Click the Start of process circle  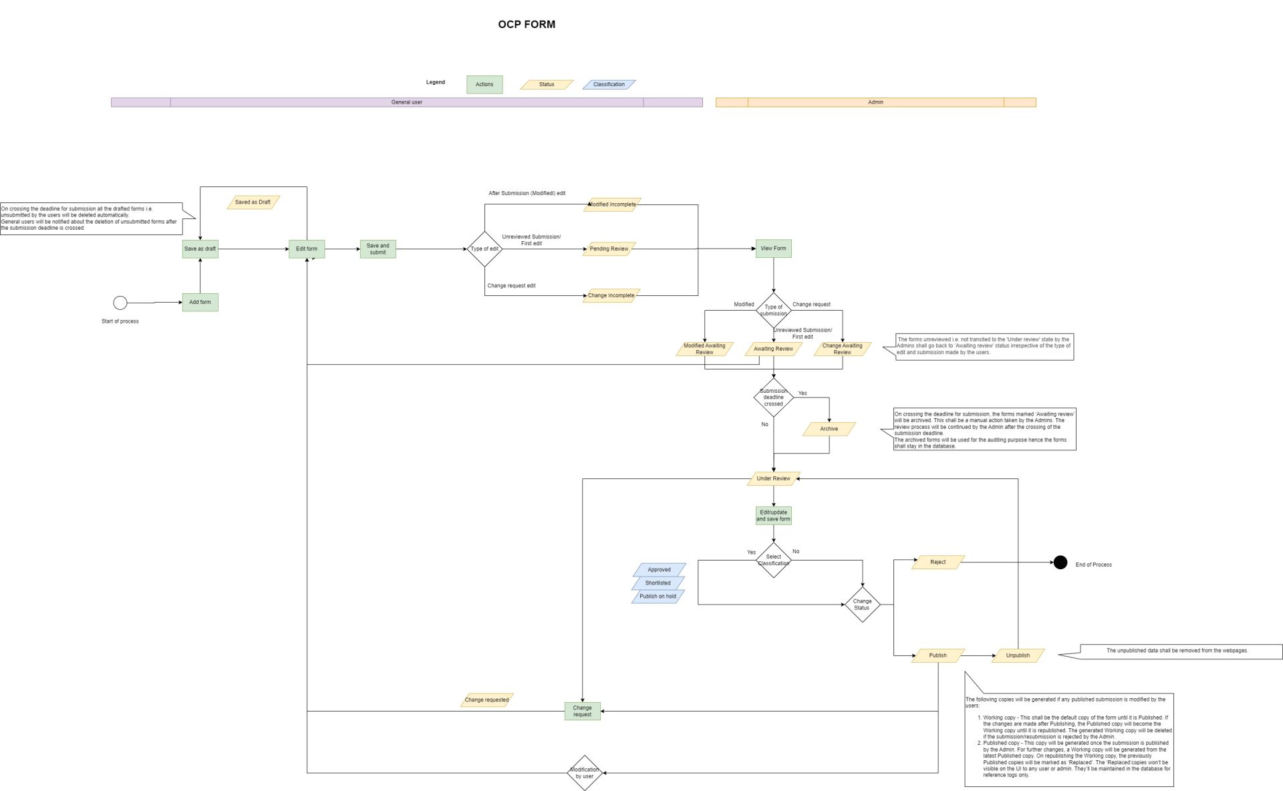pos(120,303)
